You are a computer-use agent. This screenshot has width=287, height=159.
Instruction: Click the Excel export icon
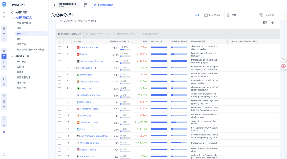265,23
